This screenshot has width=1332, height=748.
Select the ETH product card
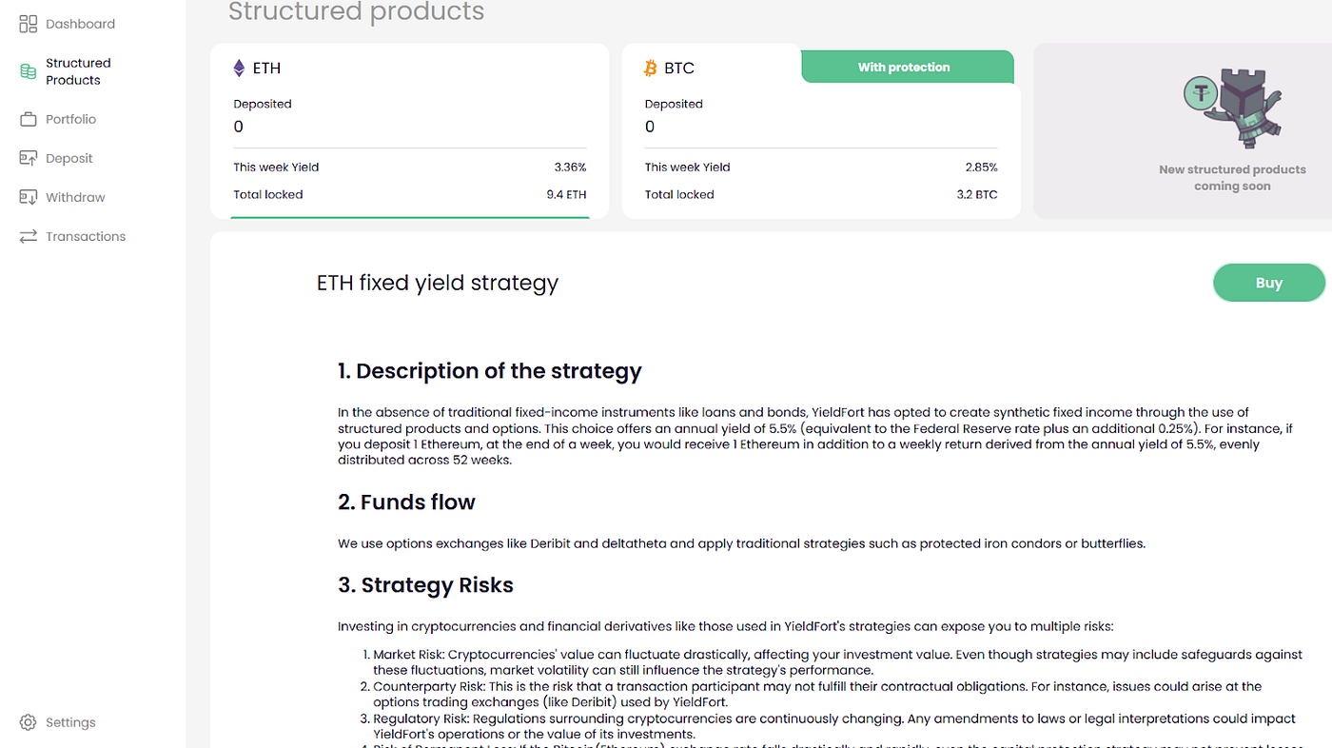click(410, 130)
